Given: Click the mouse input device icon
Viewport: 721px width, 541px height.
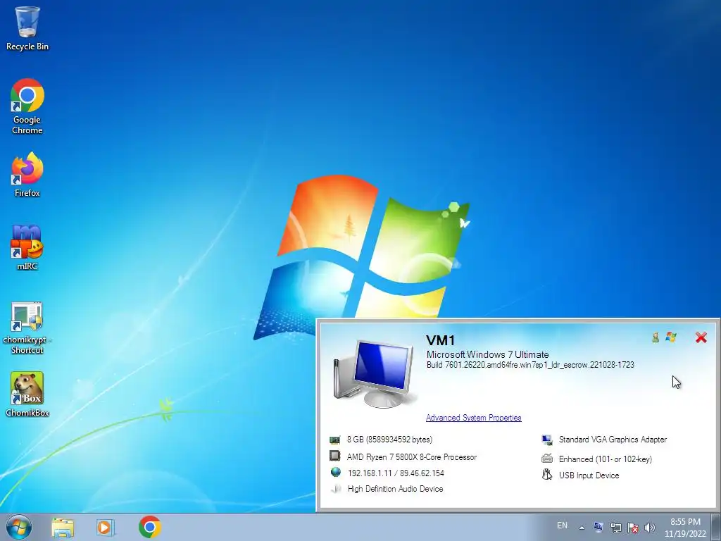Looking at the screenshot, I should (546, 474).
